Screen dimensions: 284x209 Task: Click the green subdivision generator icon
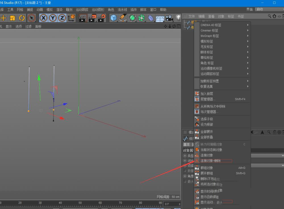(x=132, y=18)
